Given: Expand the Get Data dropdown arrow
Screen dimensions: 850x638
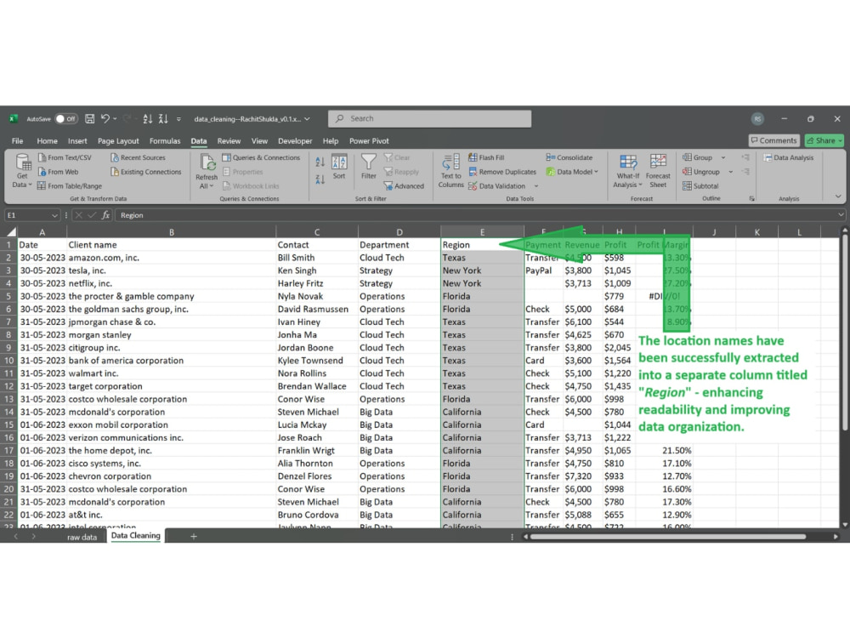Looking at the screenshot, I should [x=29, y=185].
